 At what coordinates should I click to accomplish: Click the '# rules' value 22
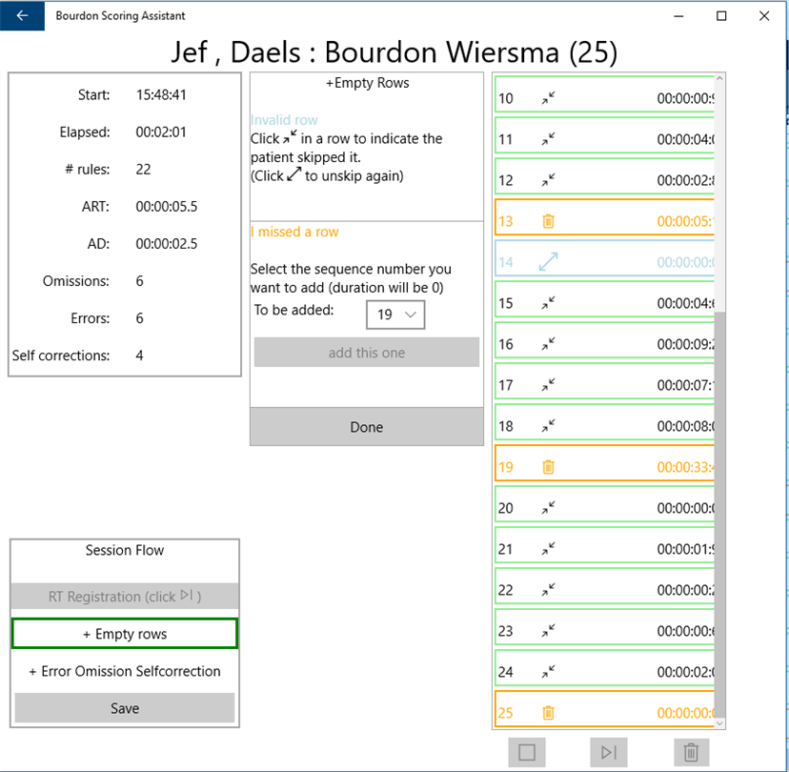(143, 169)
